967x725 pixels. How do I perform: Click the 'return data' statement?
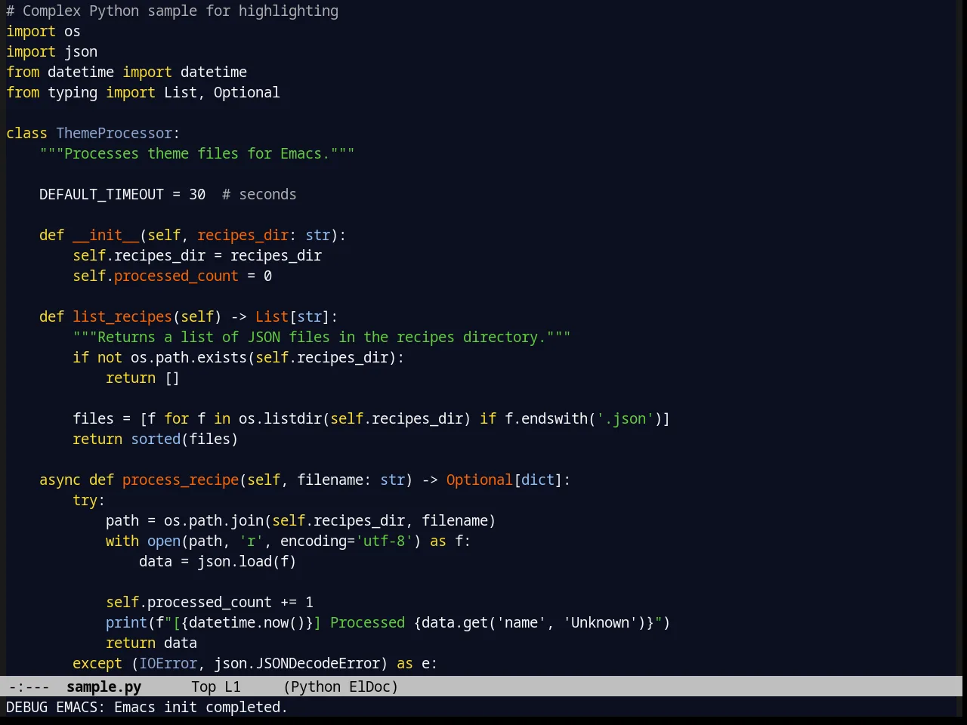point(151,643)
